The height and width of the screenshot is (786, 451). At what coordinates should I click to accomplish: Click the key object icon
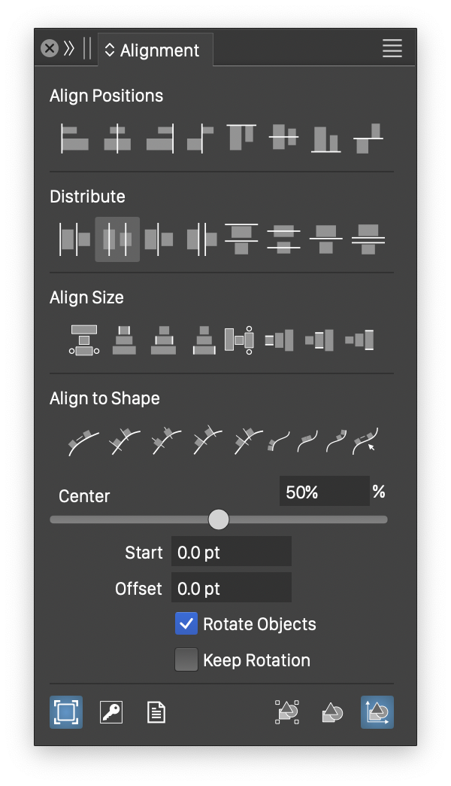[x=111, y=711]
